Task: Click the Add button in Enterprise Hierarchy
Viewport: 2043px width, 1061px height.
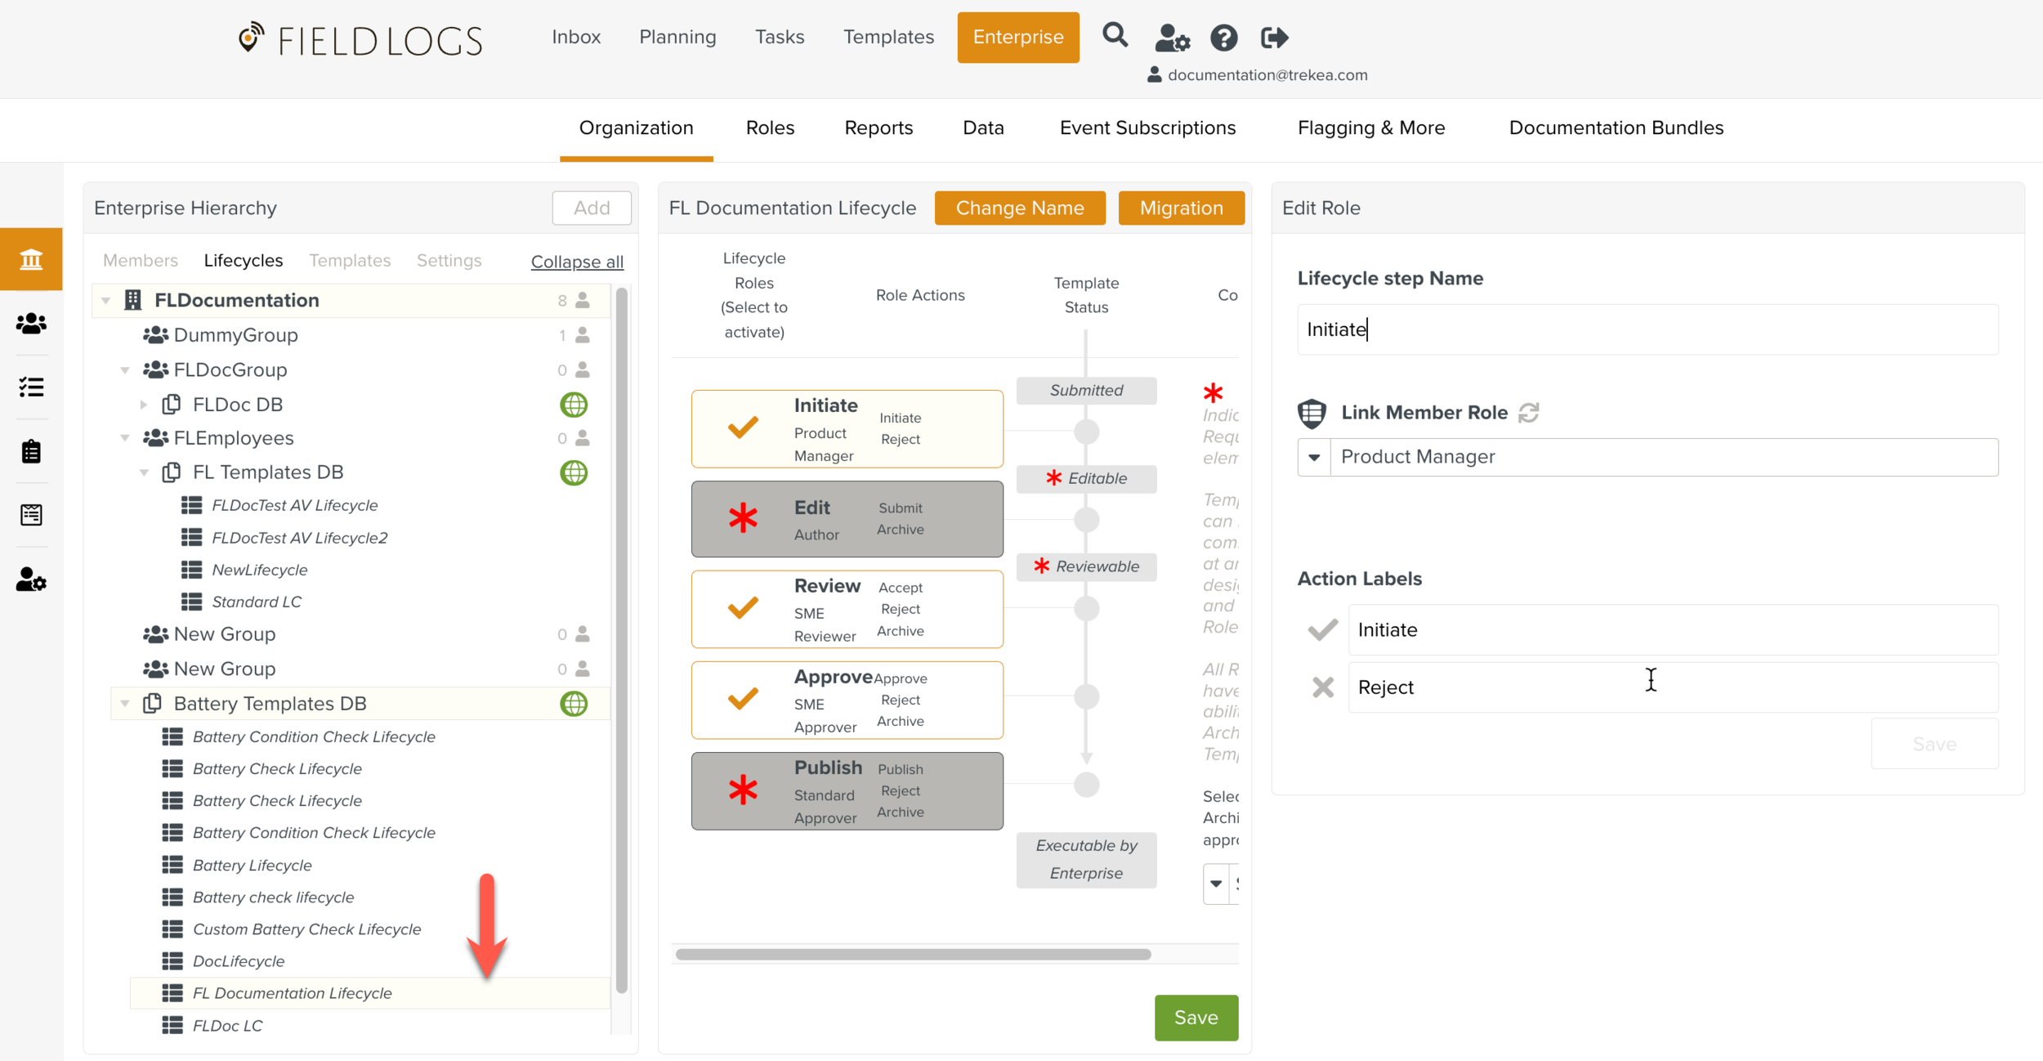Action: [592, 208]
